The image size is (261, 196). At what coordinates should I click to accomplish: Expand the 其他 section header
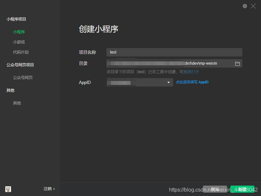point(10,90)
